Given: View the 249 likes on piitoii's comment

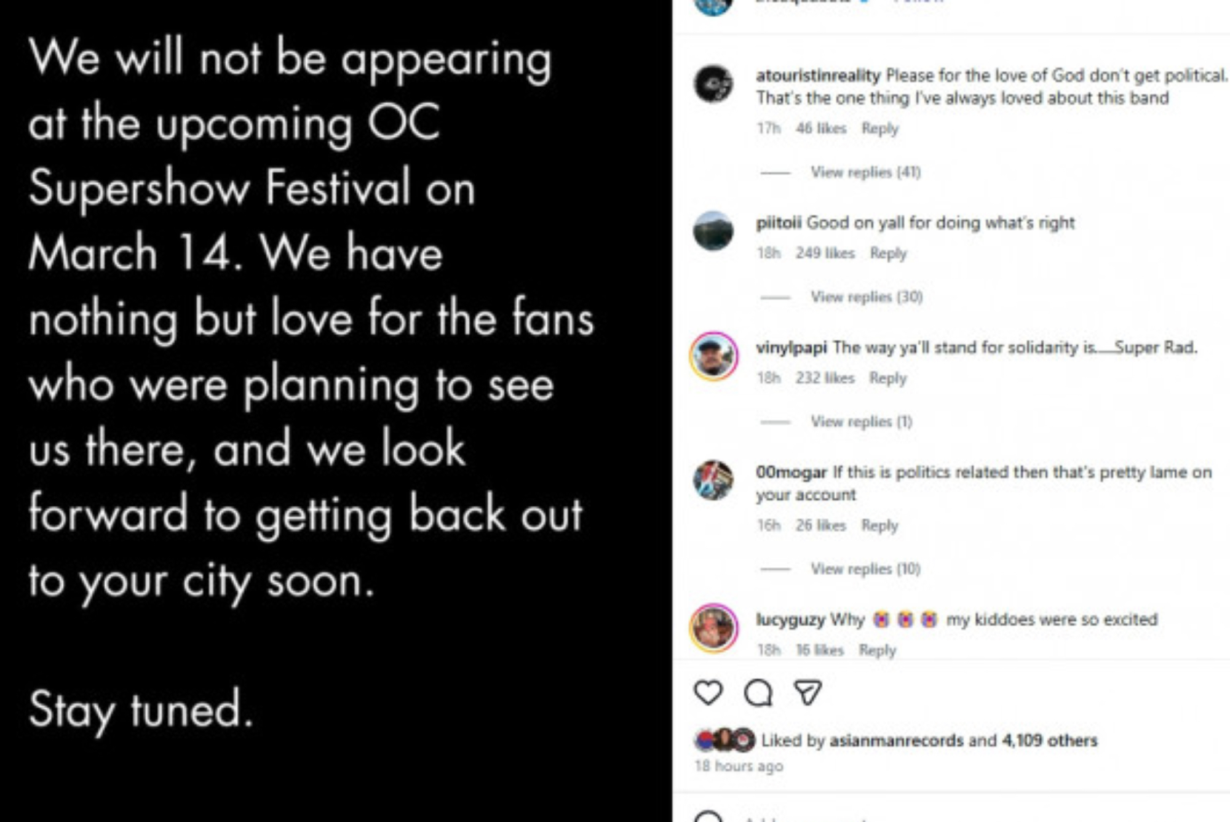Looking at the screenshot, I should click(825, 253).
